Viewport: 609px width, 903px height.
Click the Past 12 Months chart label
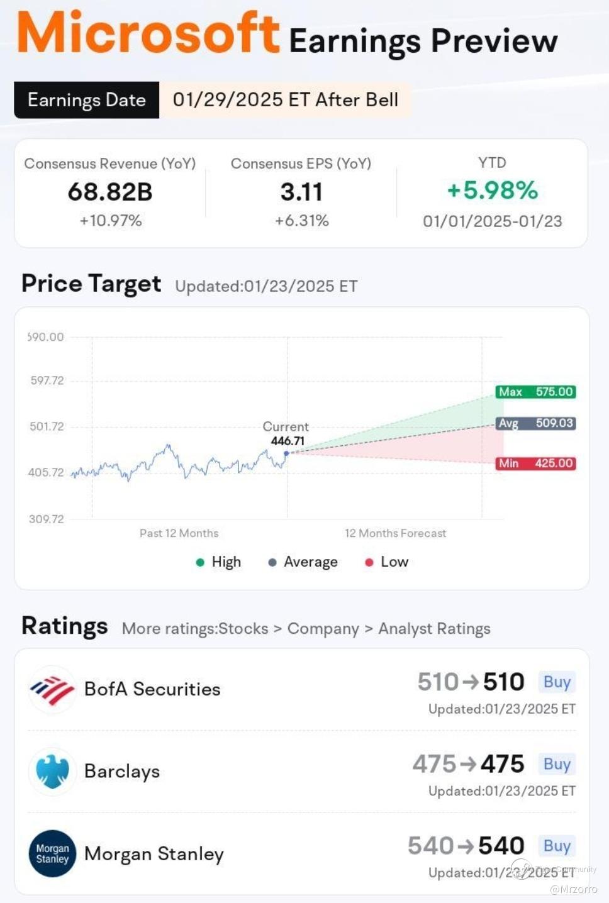point(179,533)
